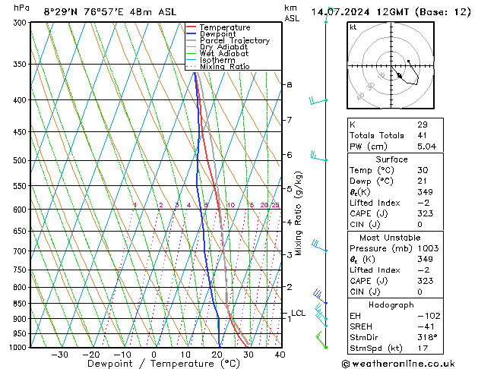Click the '40' temperature axis label
The height and width of the screenshot is (369, 478).
(280, 355)
